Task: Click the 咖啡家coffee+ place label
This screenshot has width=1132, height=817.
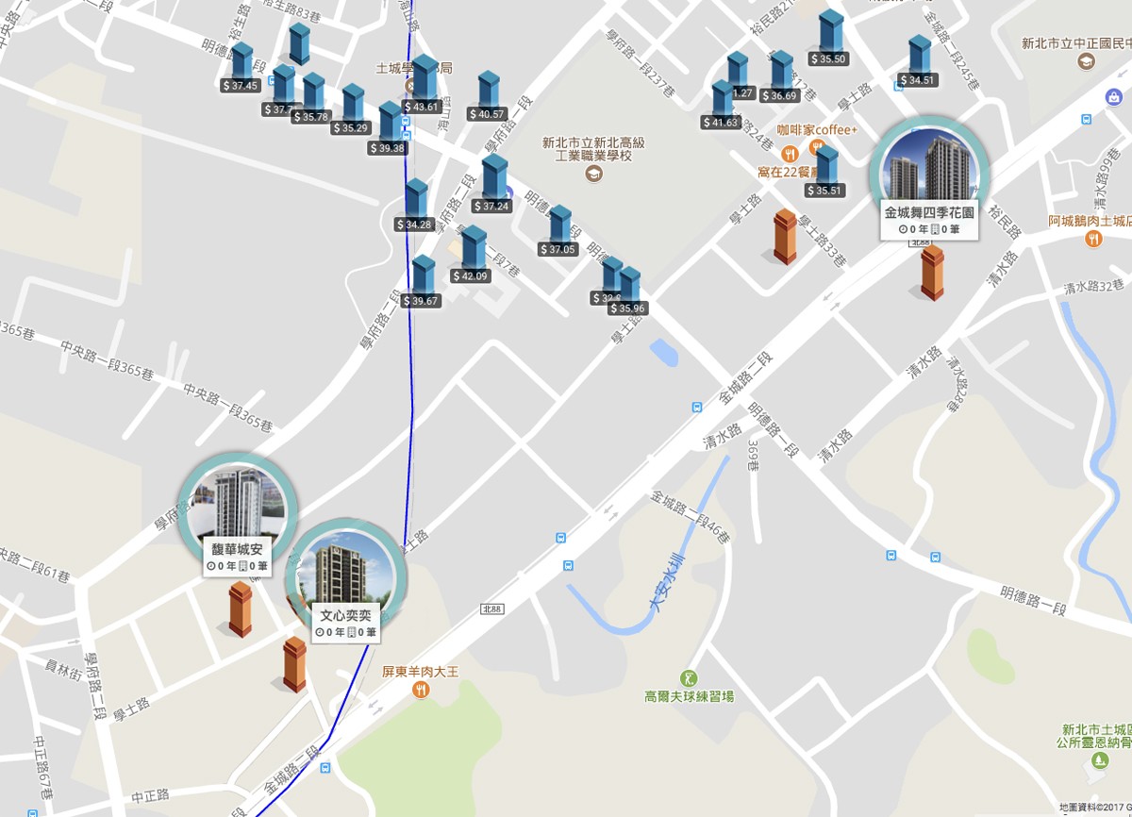Action: click(x=817, y=130)
